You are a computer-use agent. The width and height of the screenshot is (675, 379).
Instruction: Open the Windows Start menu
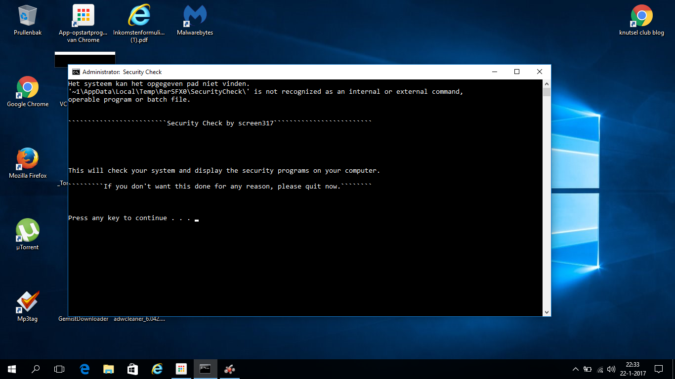[12, 369]
